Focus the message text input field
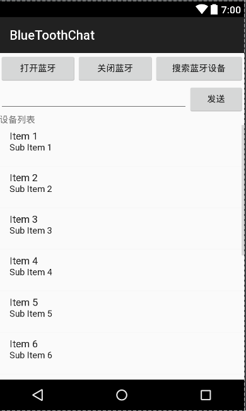The image size is (246, 411). click(93, 100)
